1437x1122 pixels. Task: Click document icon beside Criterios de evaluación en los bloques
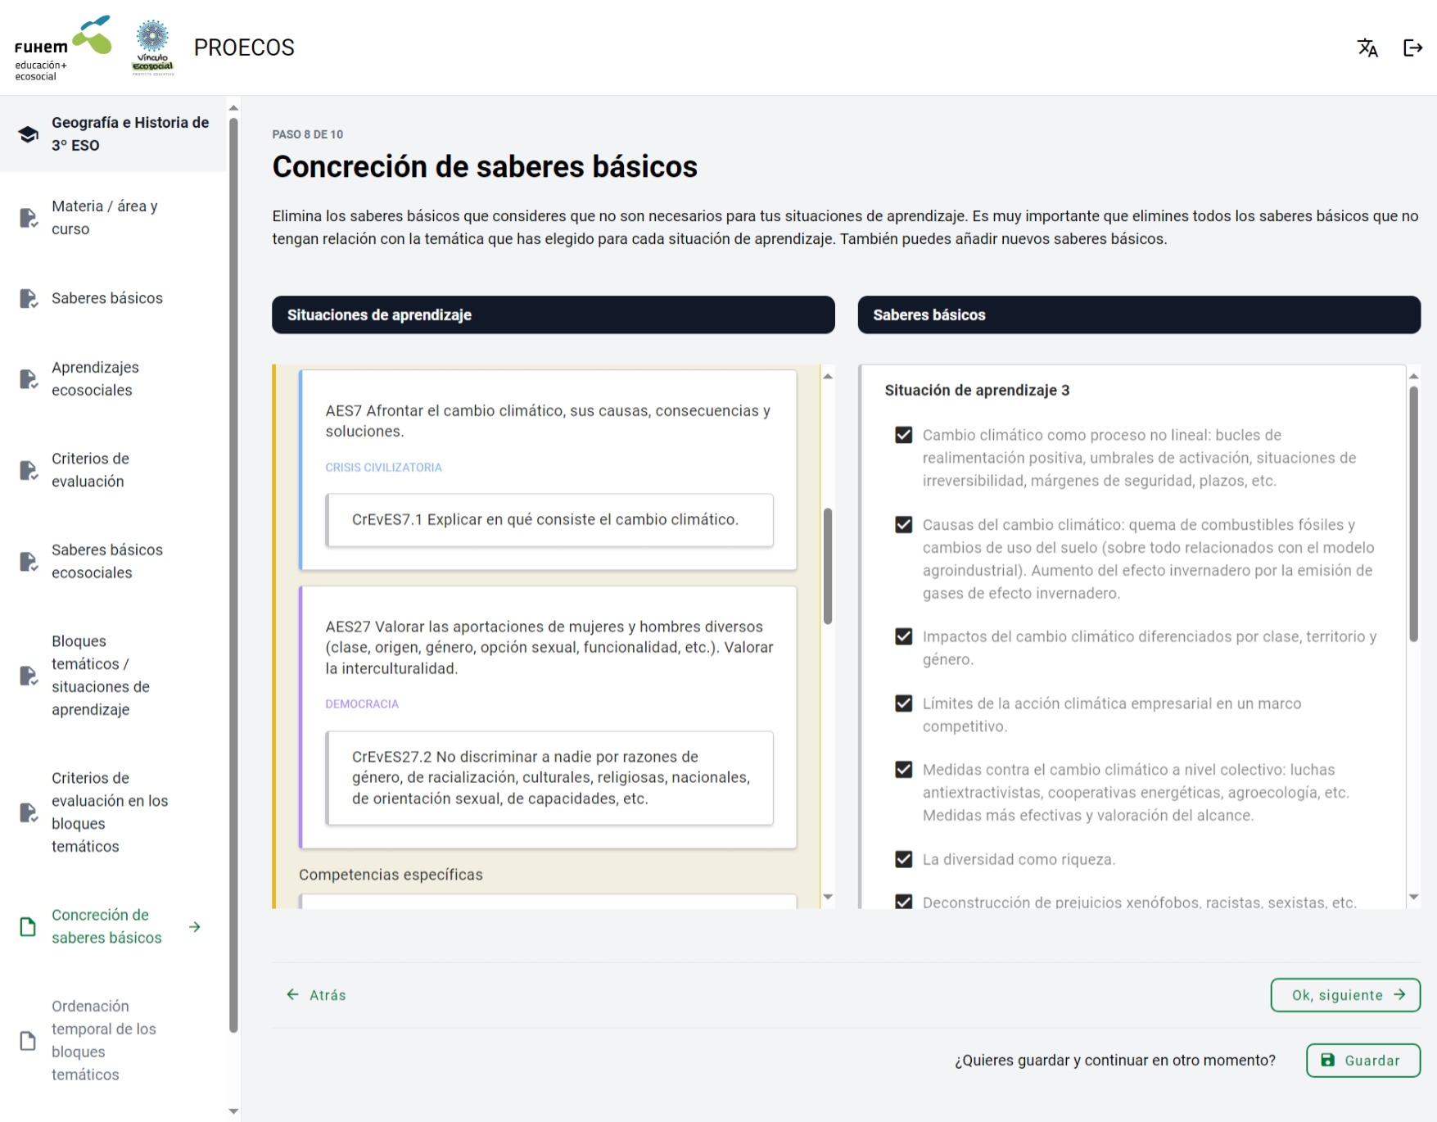click(29, 812)
